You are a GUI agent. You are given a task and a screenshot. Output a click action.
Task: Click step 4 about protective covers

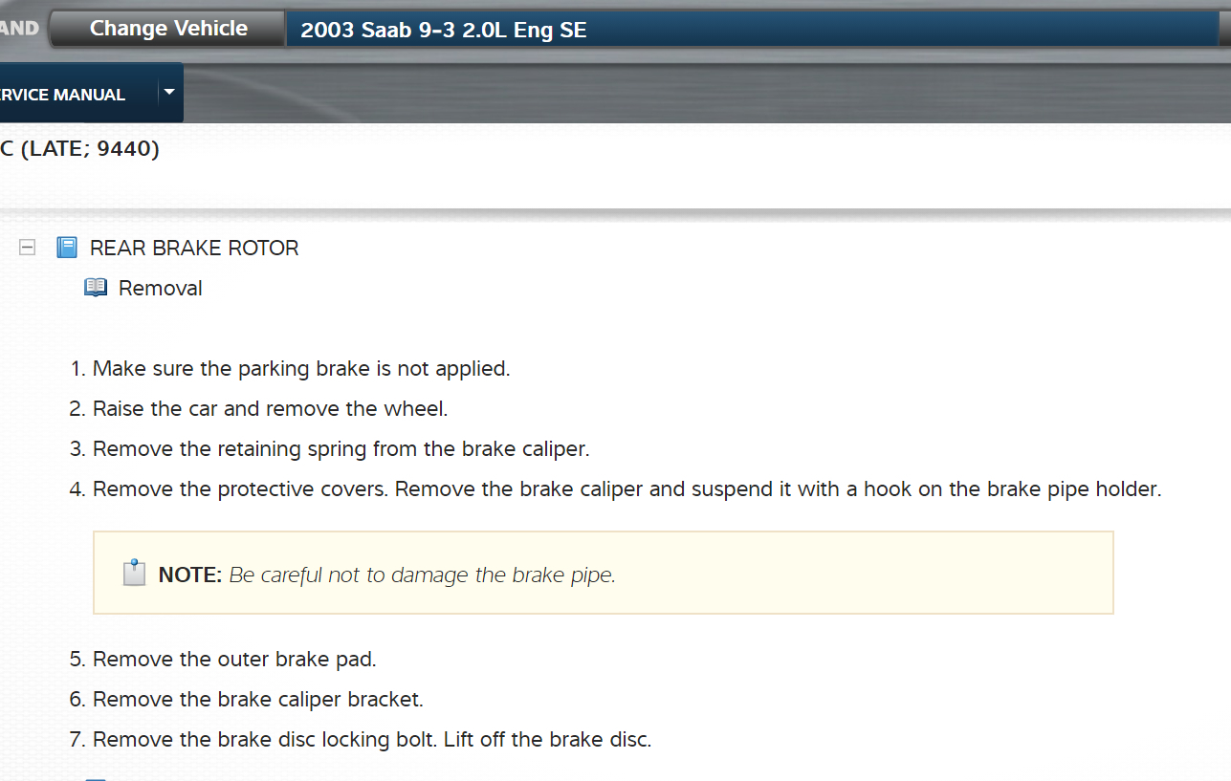tap(626, 489)
